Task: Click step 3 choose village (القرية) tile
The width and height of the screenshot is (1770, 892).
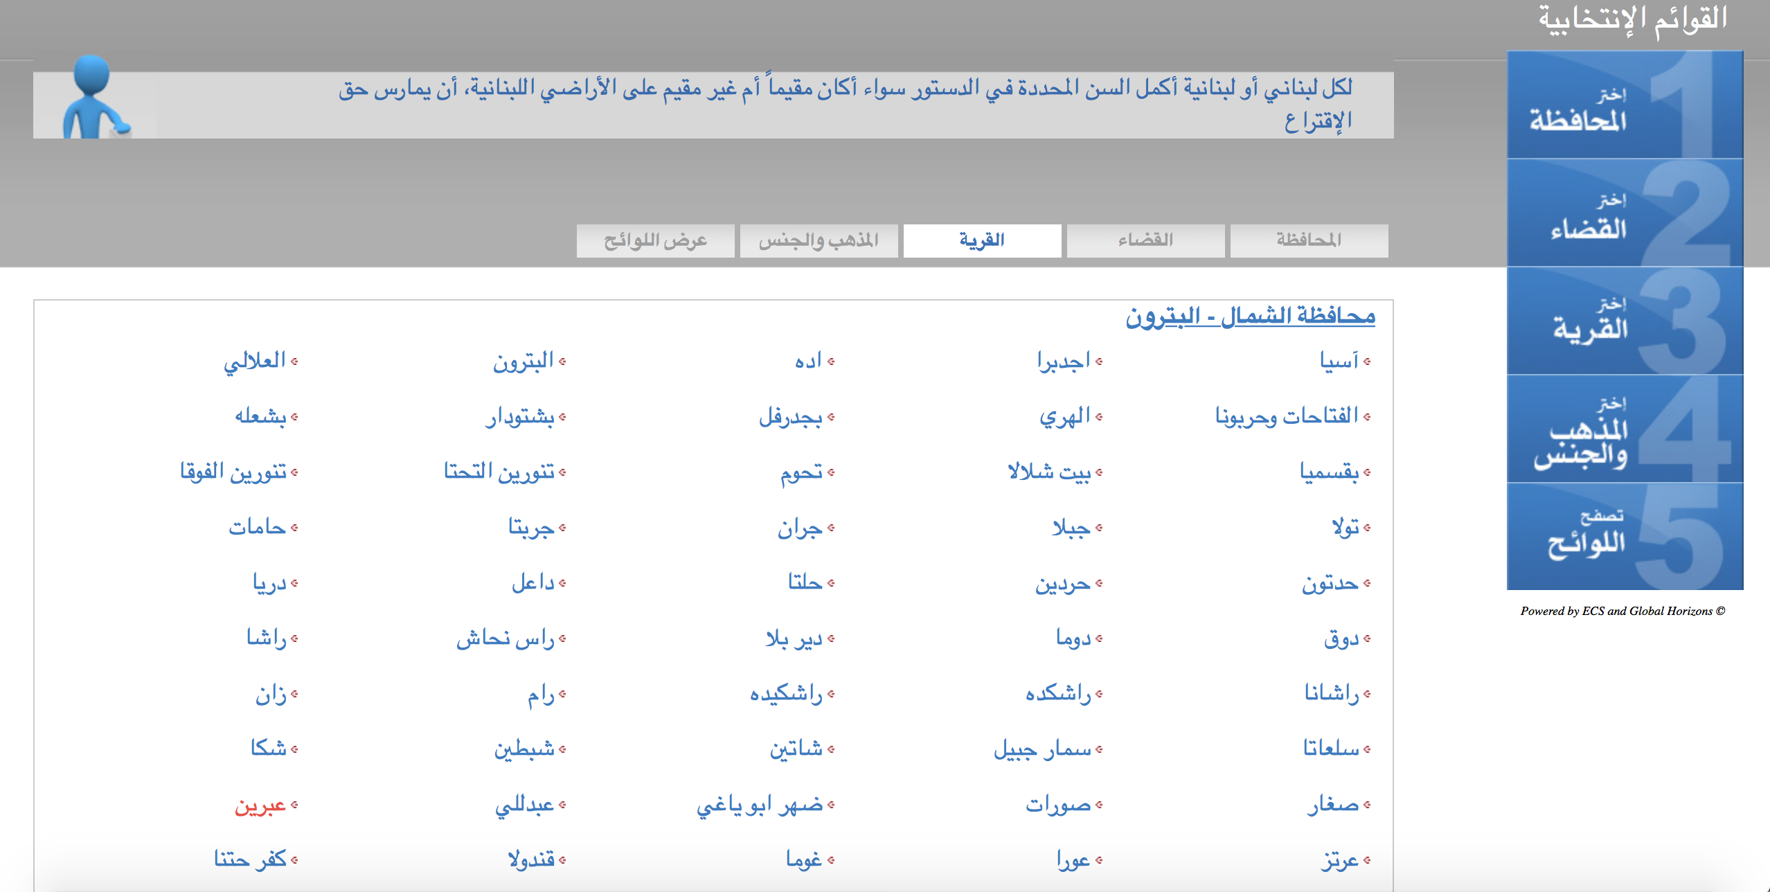Action: click(1624, 321)
